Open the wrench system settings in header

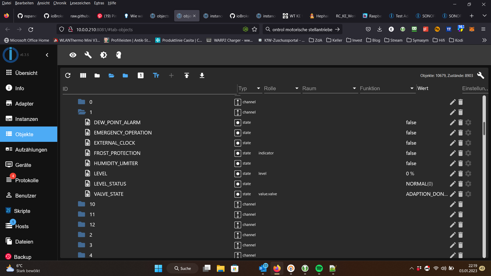[88, 55]
